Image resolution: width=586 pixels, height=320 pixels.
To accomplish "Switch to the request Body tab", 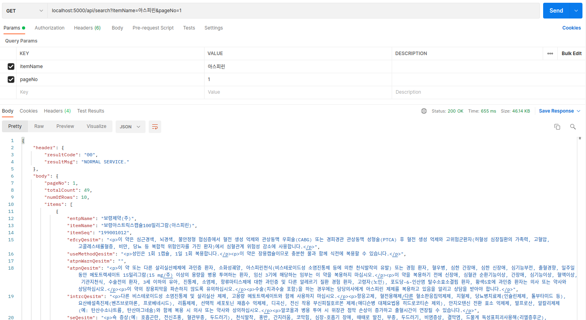I will tap(117, 28).
